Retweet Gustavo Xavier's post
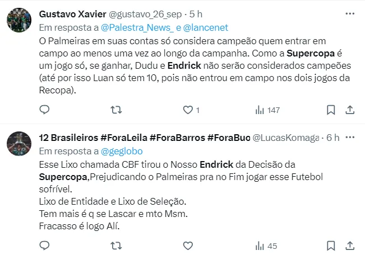Screen dimensions: 365x255 [116, 110]
